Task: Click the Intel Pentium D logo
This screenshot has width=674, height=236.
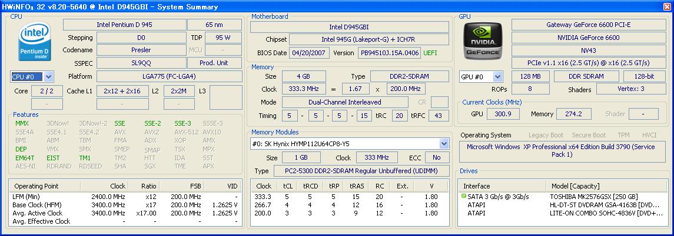Action: click(34, 41)
